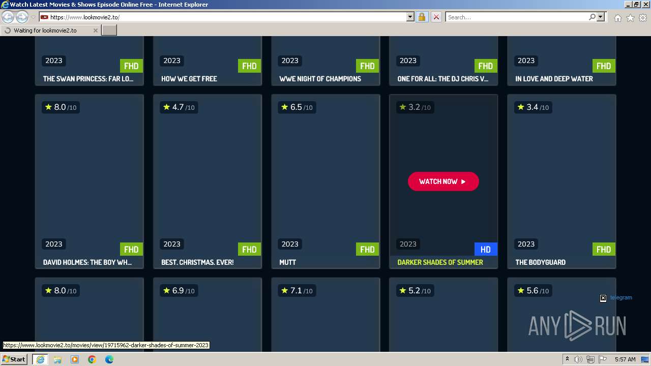Open the How We Get Free title

click(x=189, y=79)
